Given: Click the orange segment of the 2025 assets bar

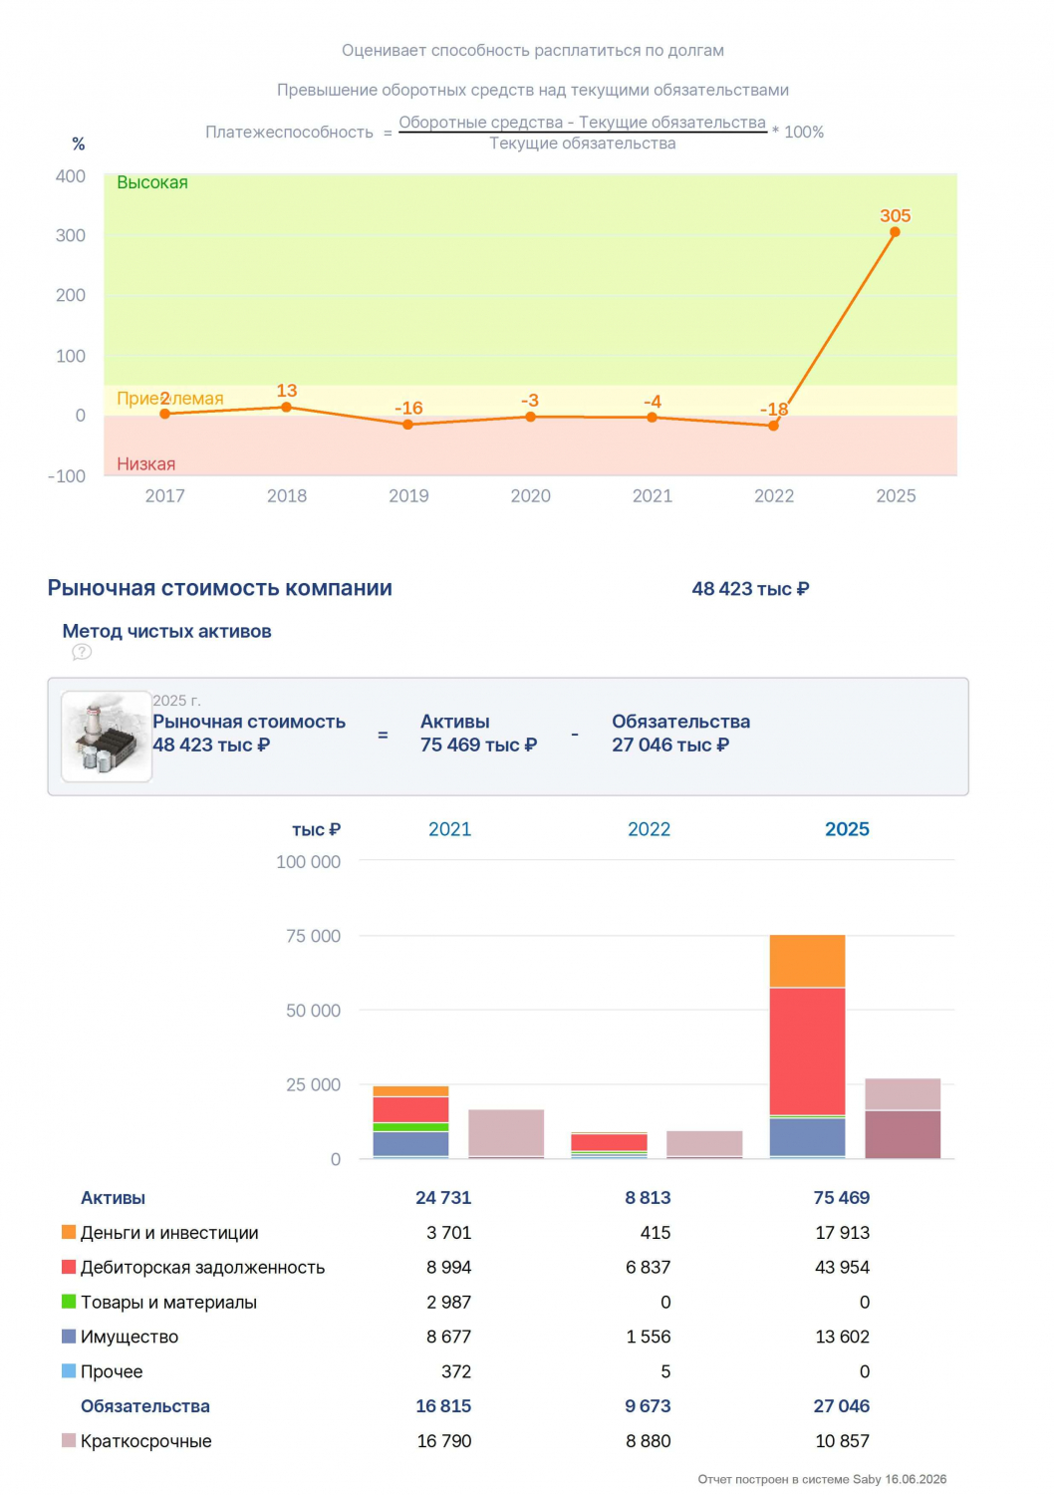Looking at the screenshot, I should click(x=807, y=961).
